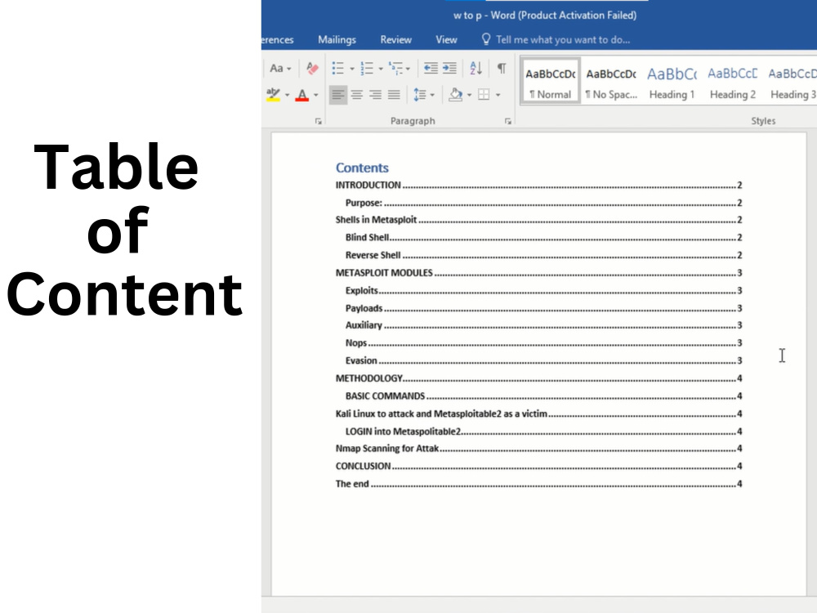Click the Contents heading
Viewport: 817px width, 613px height.
tap(362, 168)
